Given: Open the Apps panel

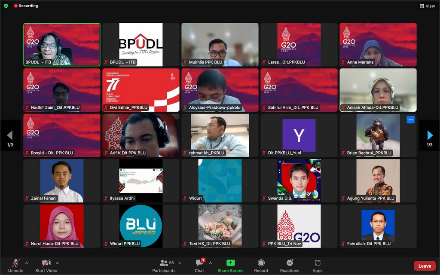Looking at the screenshot, I should [318, 266].
